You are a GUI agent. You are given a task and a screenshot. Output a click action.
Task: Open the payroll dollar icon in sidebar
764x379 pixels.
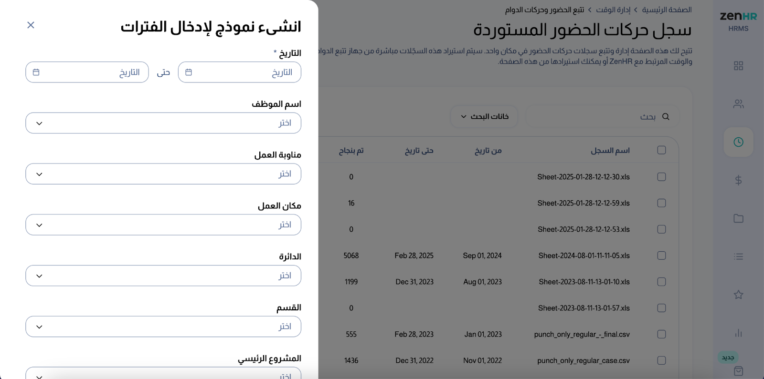[x=738, y=180]
